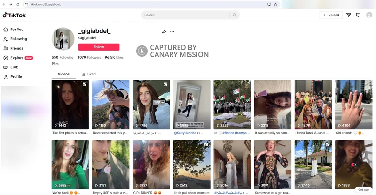
Task: Open green top video with 3965 views
Action: pos(70,165)
